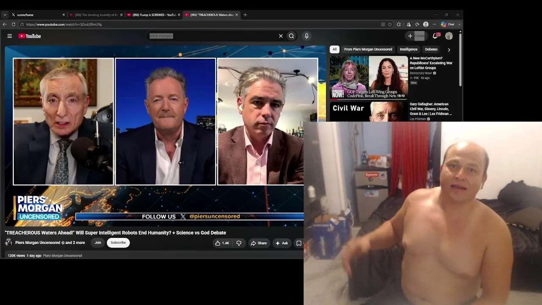Open browser extensions puzzle icon
Viewport: 542px width, 305px height.
pyautogui.click(x=398, y=24)
